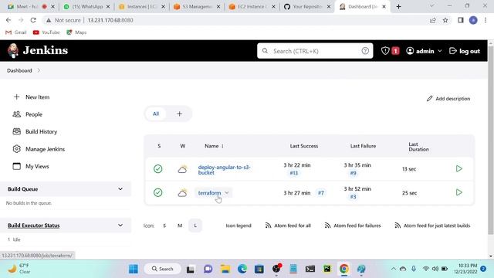494x278 pixels.
Task: Bookmark page with the star icon
Action: tap(445, 20)
